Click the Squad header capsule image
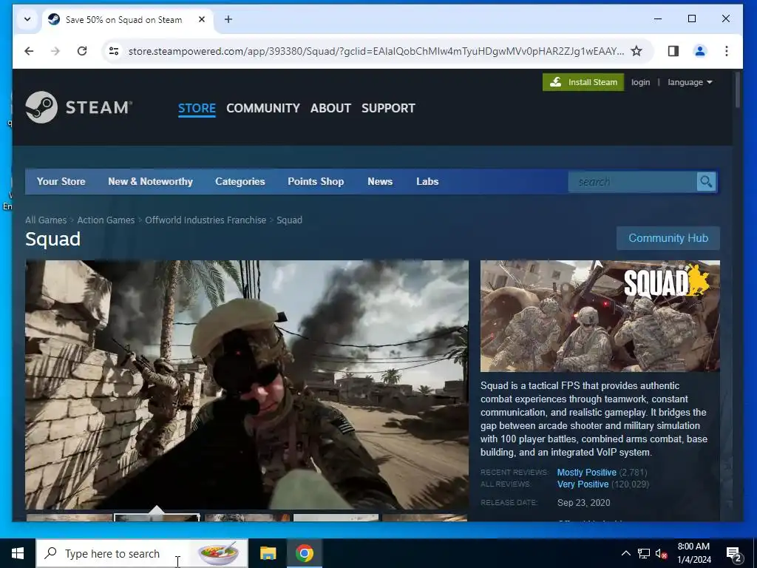757x568 pixels. click(x=600, y=316)
